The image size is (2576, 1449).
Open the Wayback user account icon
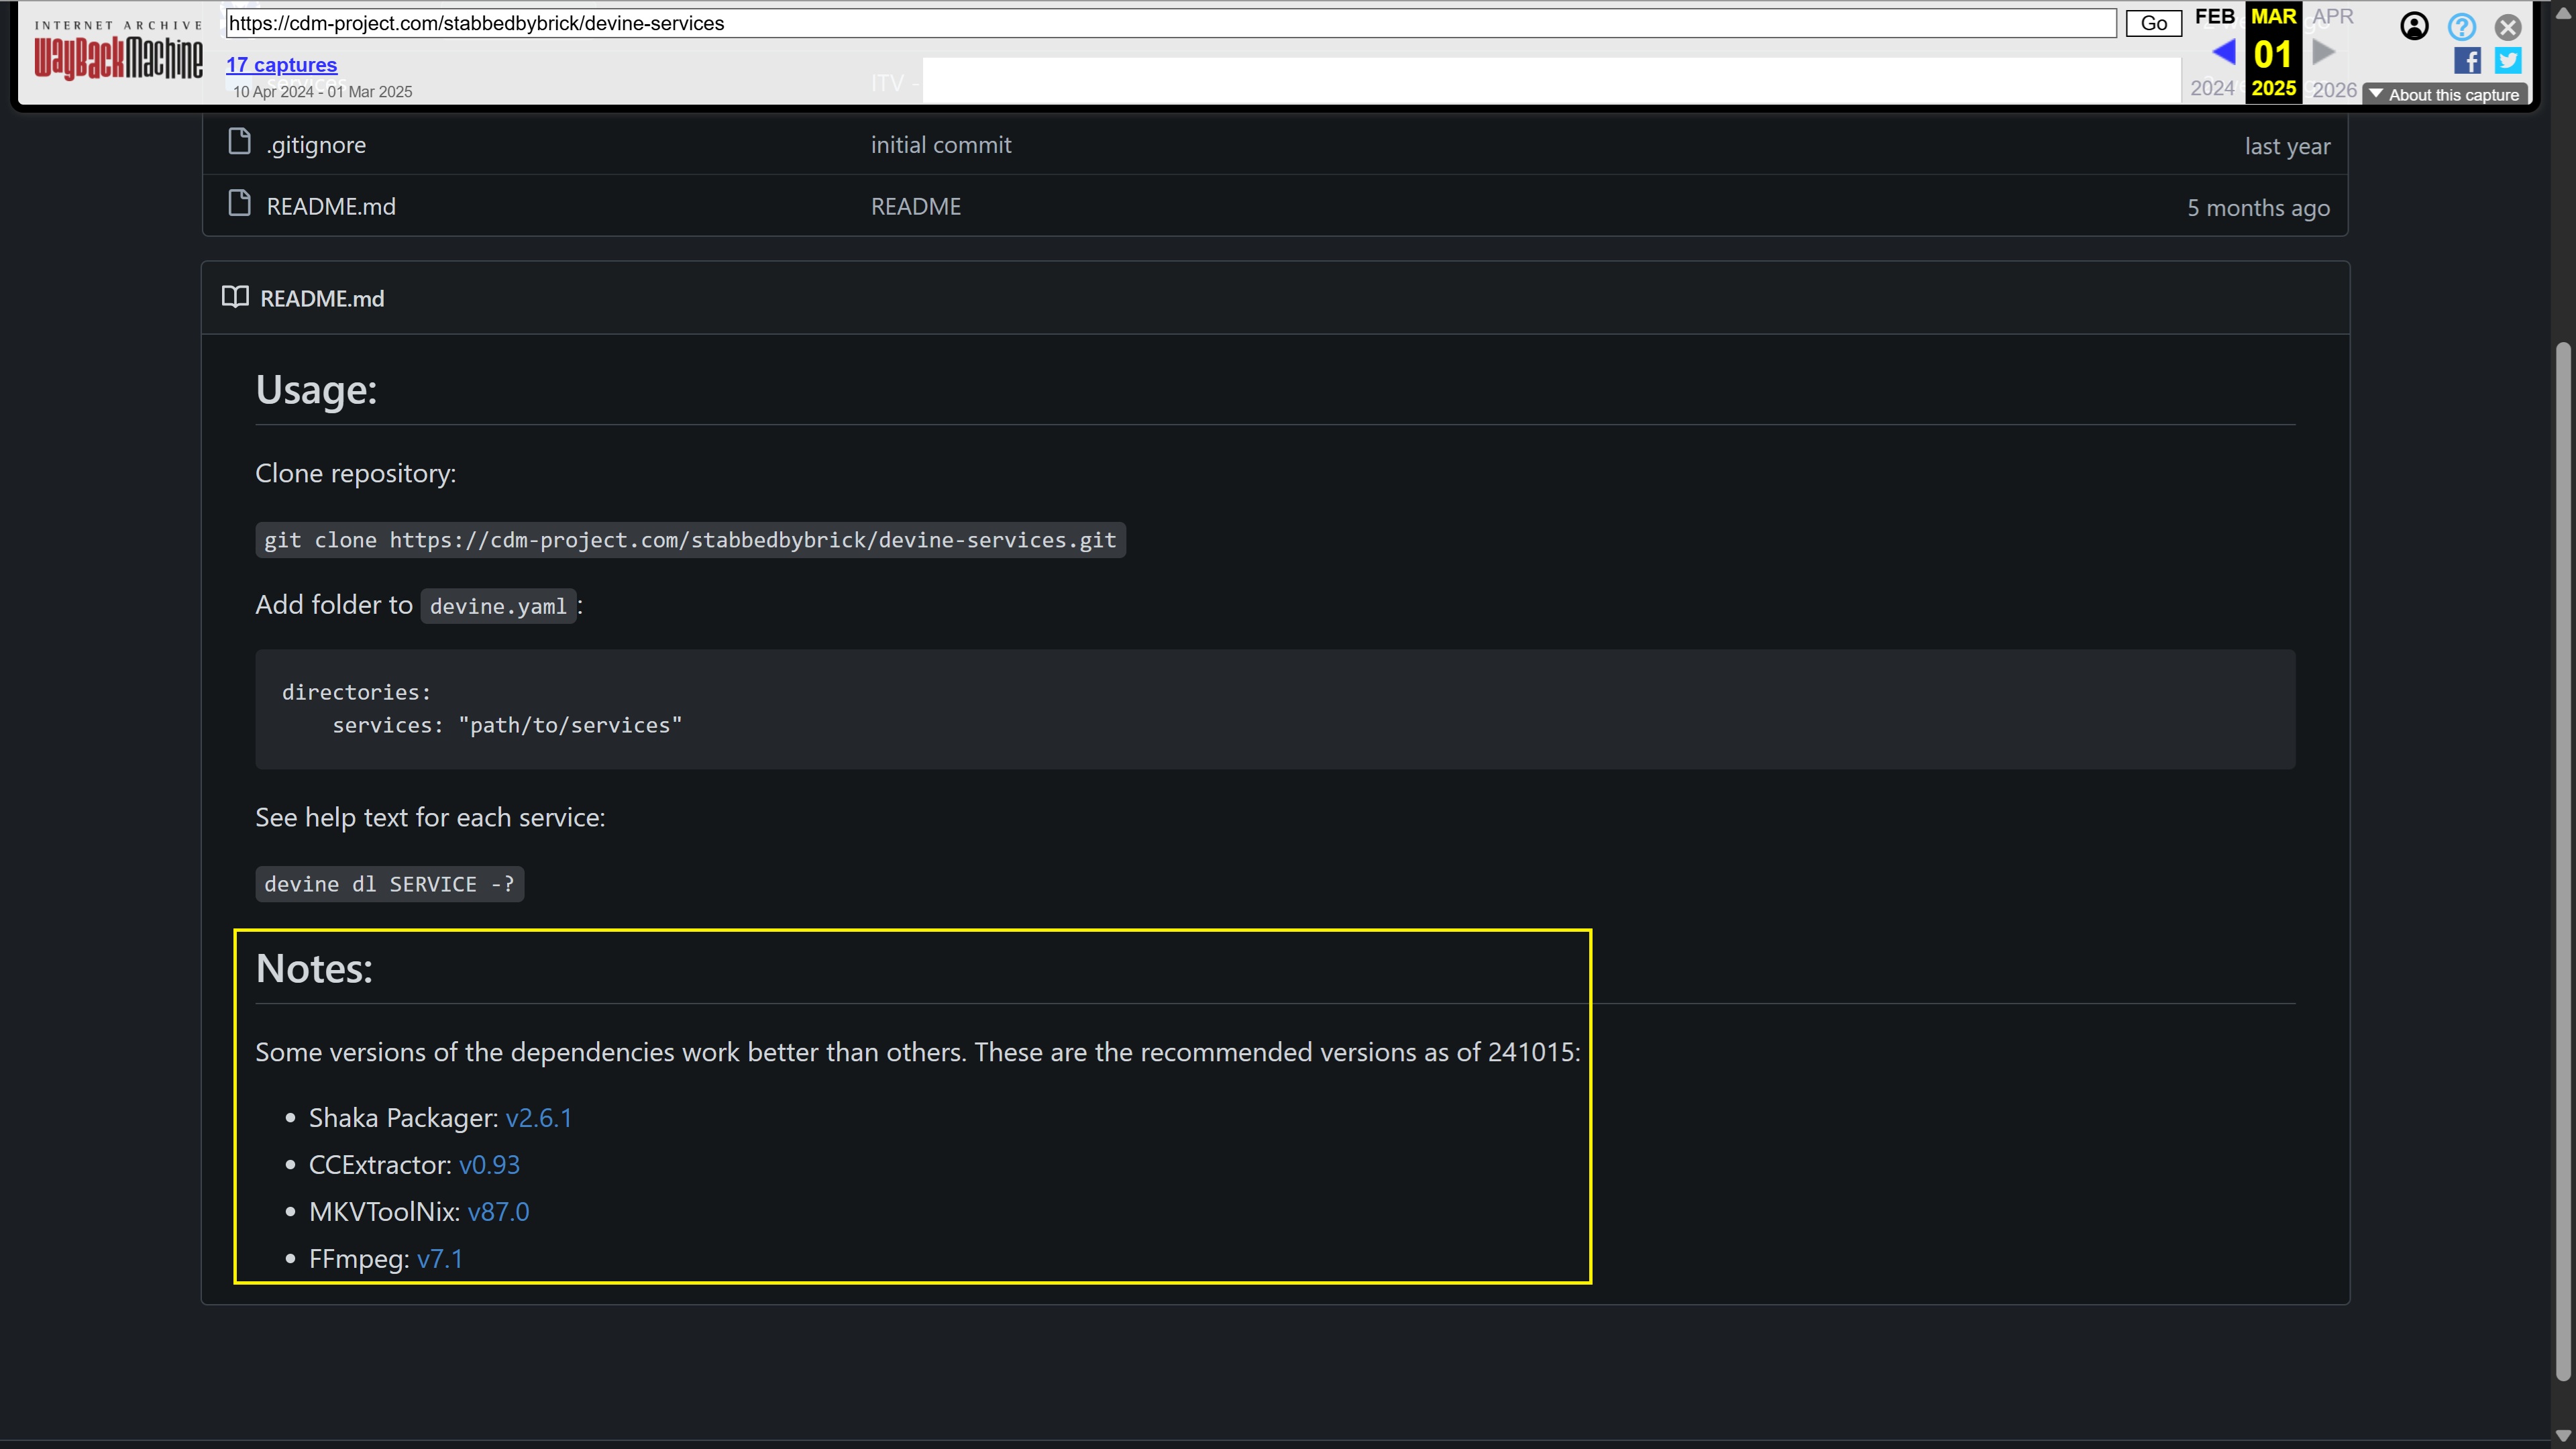click(x=2414, y=27)
